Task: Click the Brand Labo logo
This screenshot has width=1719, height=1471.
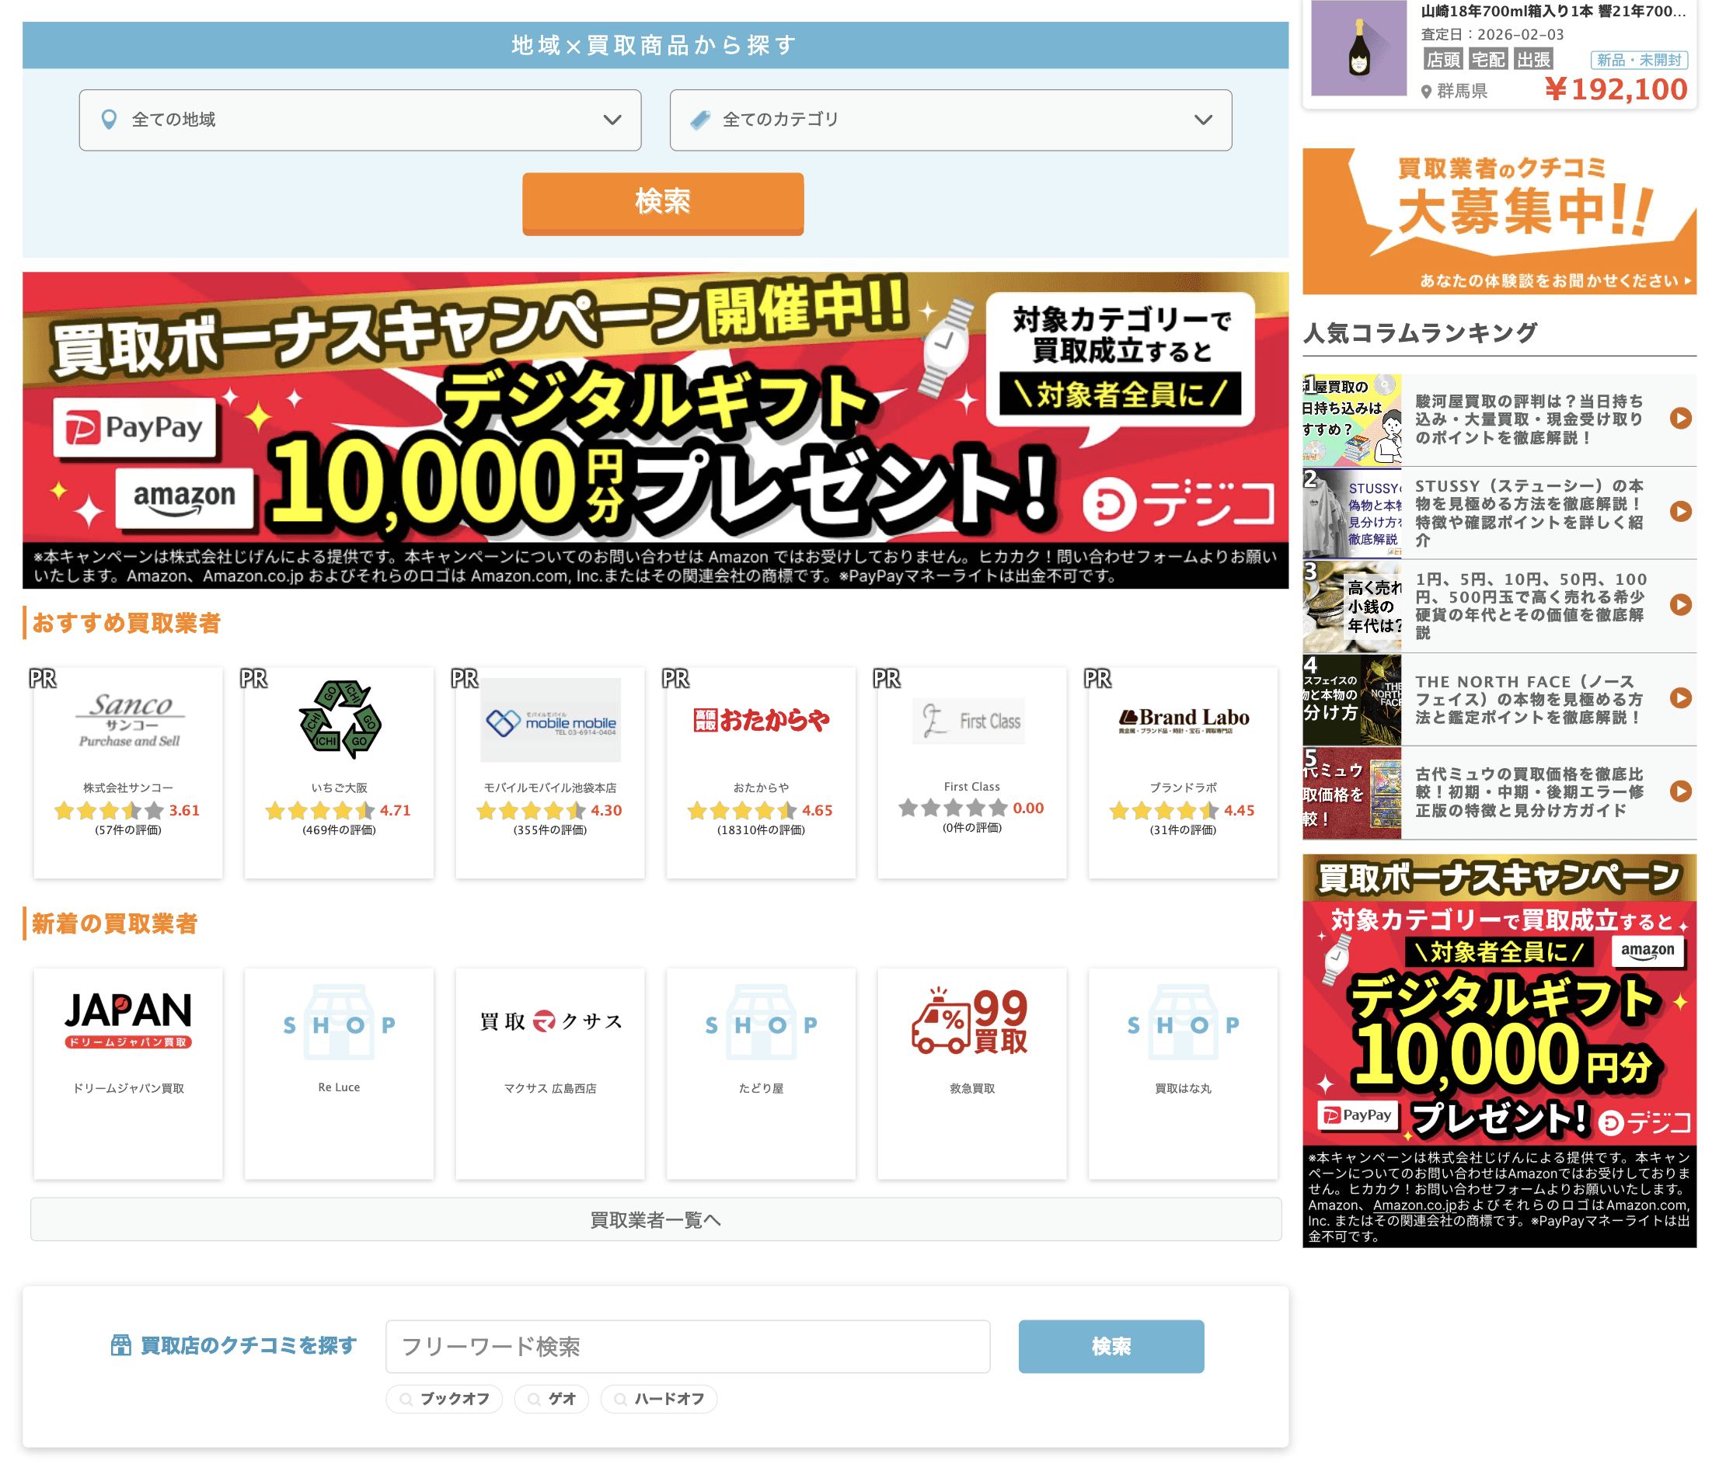Action: 1183,720
